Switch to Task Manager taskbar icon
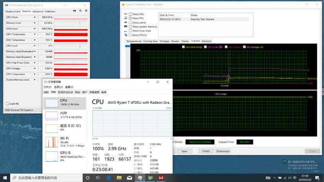Image resolution: width=324 pixels, height=182 pixels. (x=140, y=178)
